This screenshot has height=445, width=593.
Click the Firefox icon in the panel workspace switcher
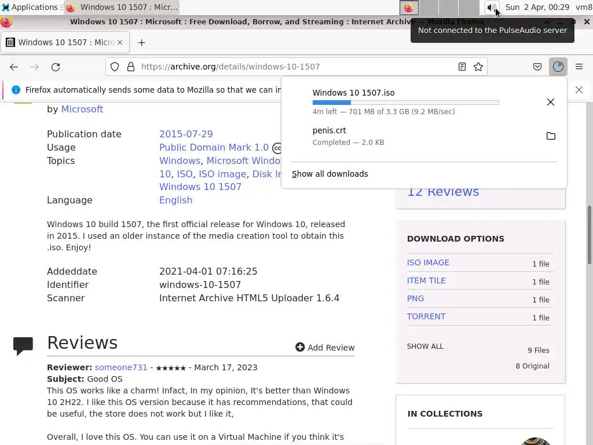coord(409,7)
